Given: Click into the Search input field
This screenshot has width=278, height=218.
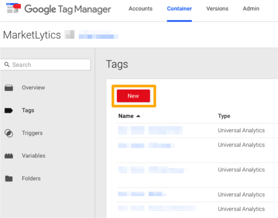Looking at the screenshot, I should coord(45,65).
